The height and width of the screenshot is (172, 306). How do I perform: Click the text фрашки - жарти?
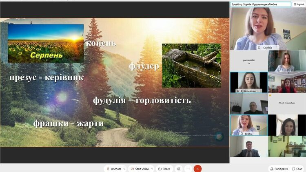(x=68, y=123)
